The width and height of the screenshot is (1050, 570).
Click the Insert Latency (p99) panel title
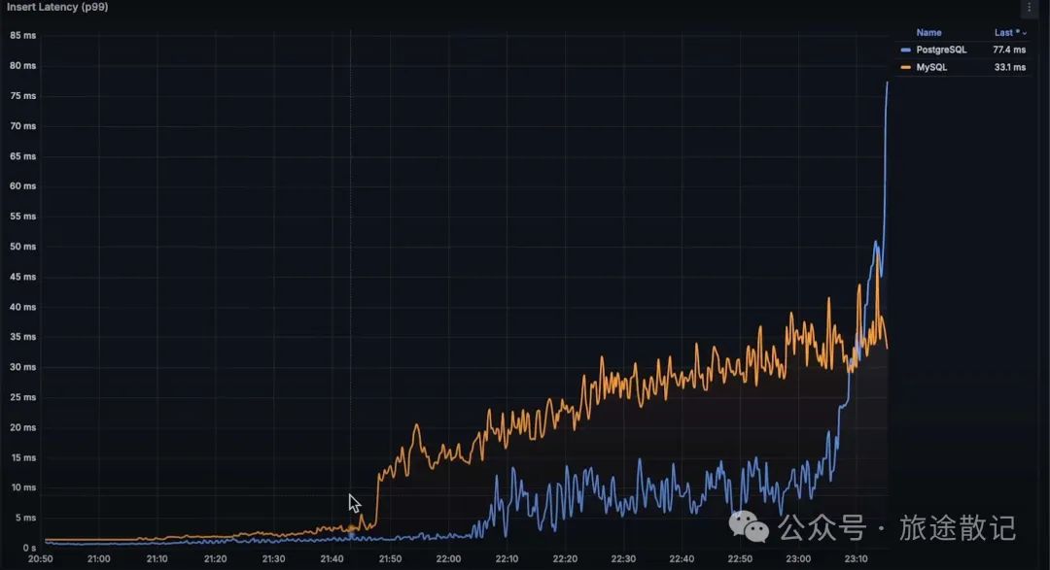pyautogui.click(x=57, y=7)
